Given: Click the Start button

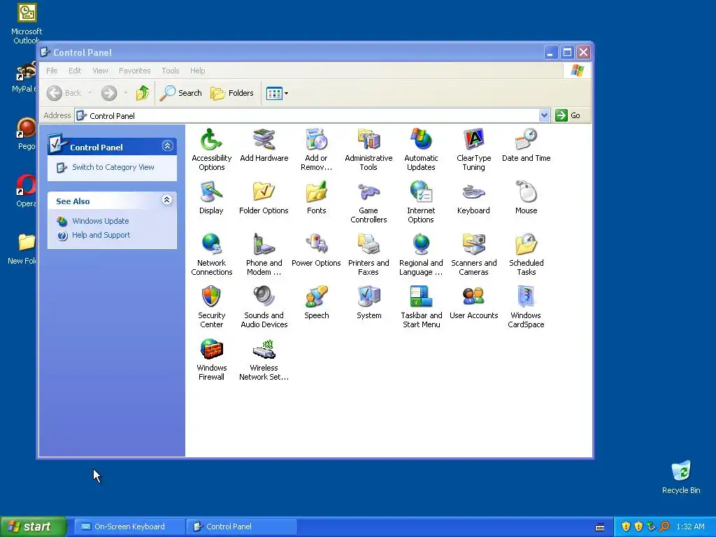Looking at the screenshot, I should point(33,527).
